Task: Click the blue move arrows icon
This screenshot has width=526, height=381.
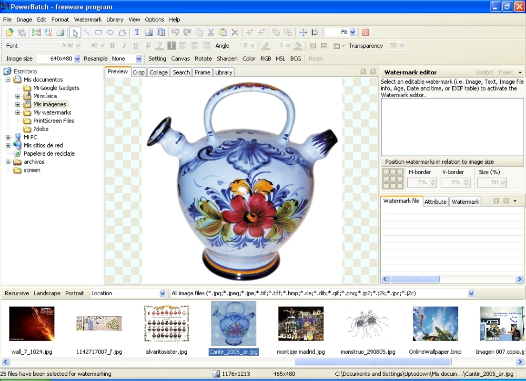Action: tap(303, 32)
